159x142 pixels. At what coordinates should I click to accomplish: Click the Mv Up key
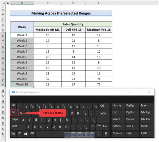(147, 113)
